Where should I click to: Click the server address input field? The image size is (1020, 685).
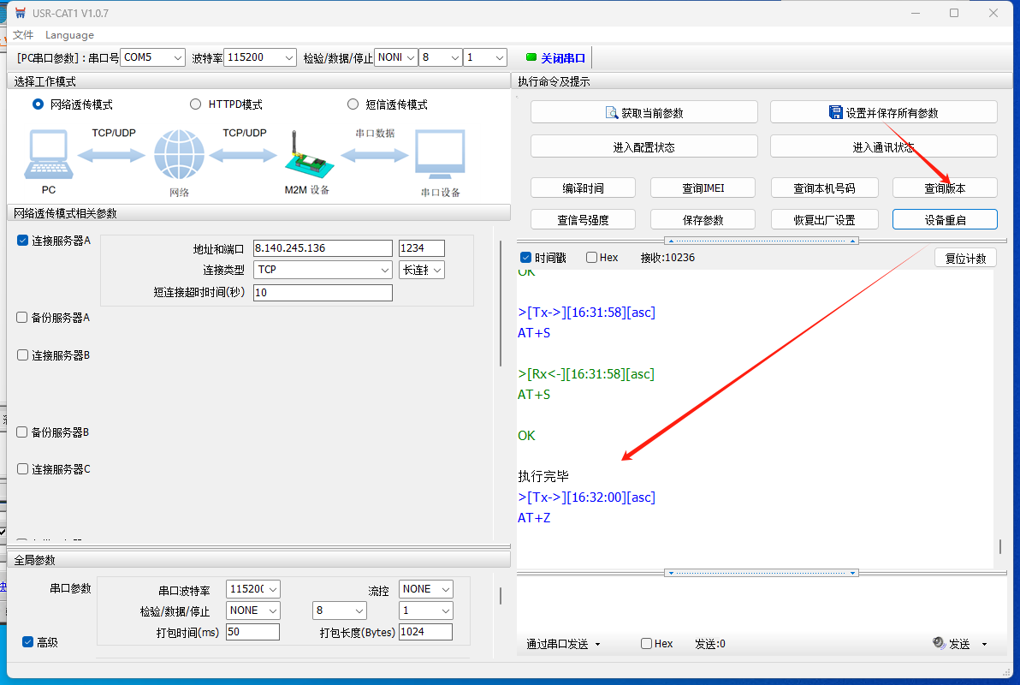coord(322,248)
